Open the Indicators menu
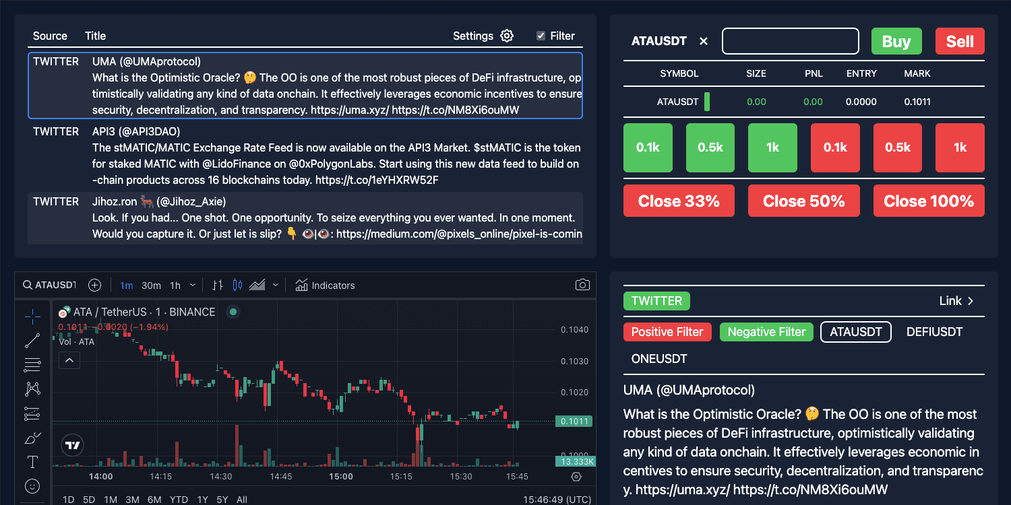The width and height of the screenshot is (1011, 505). click(x=326, y=285)
